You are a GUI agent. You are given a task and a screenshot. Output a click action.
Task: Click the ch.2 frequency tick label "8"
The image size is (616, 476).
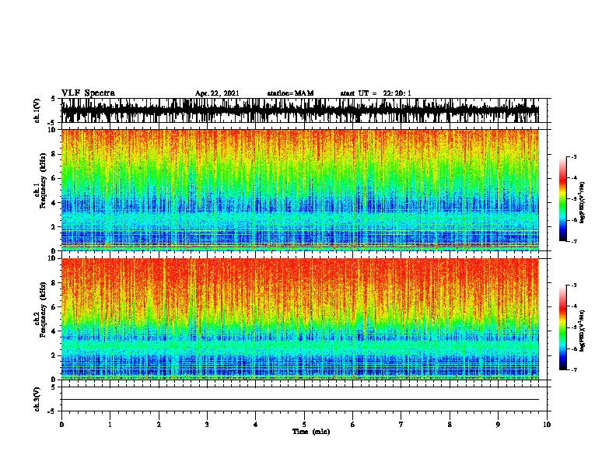pos(54,283)
